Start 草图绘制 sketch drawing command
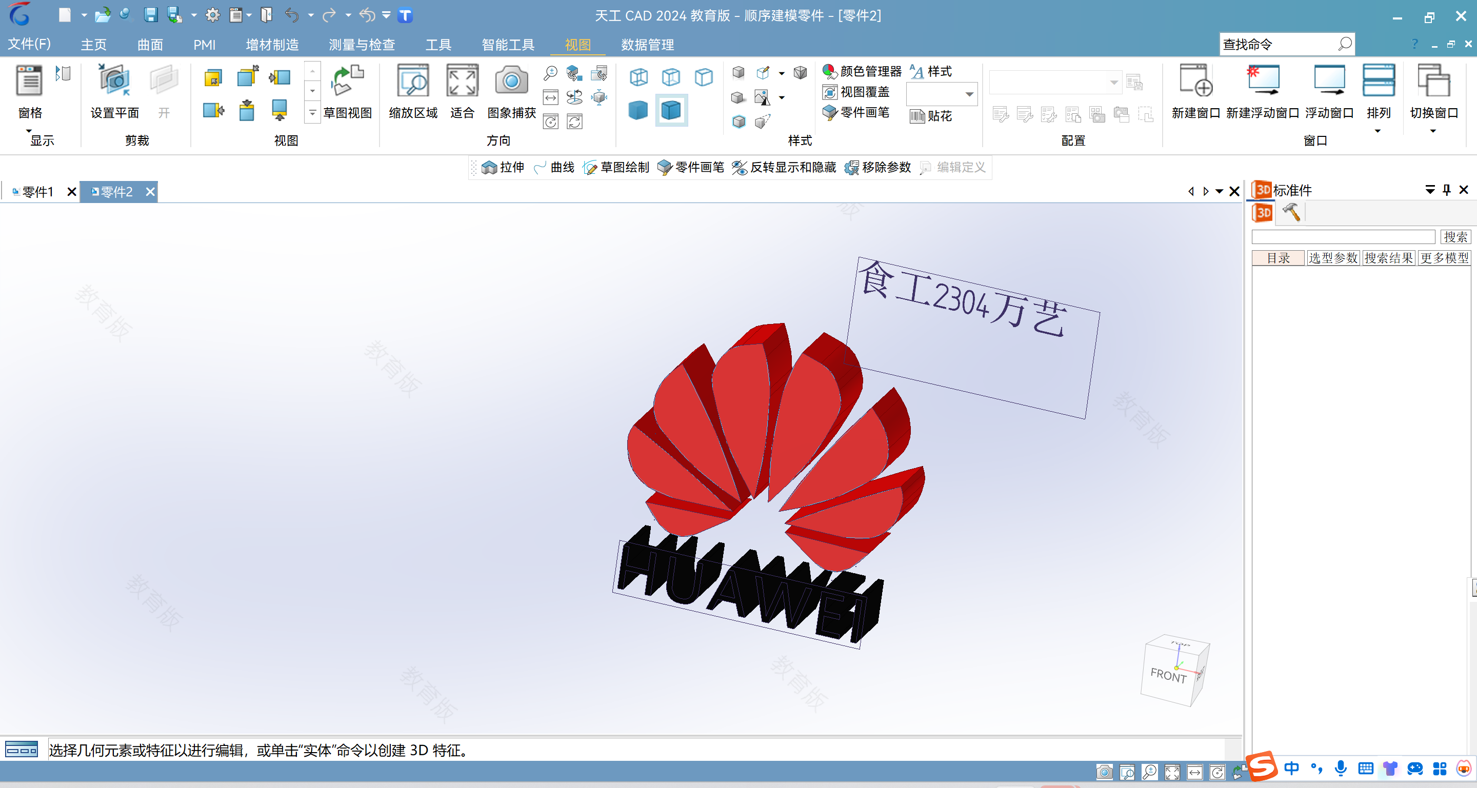This screenshot has height=788, width=1477. pyautogui.click(x=616, y=167)
